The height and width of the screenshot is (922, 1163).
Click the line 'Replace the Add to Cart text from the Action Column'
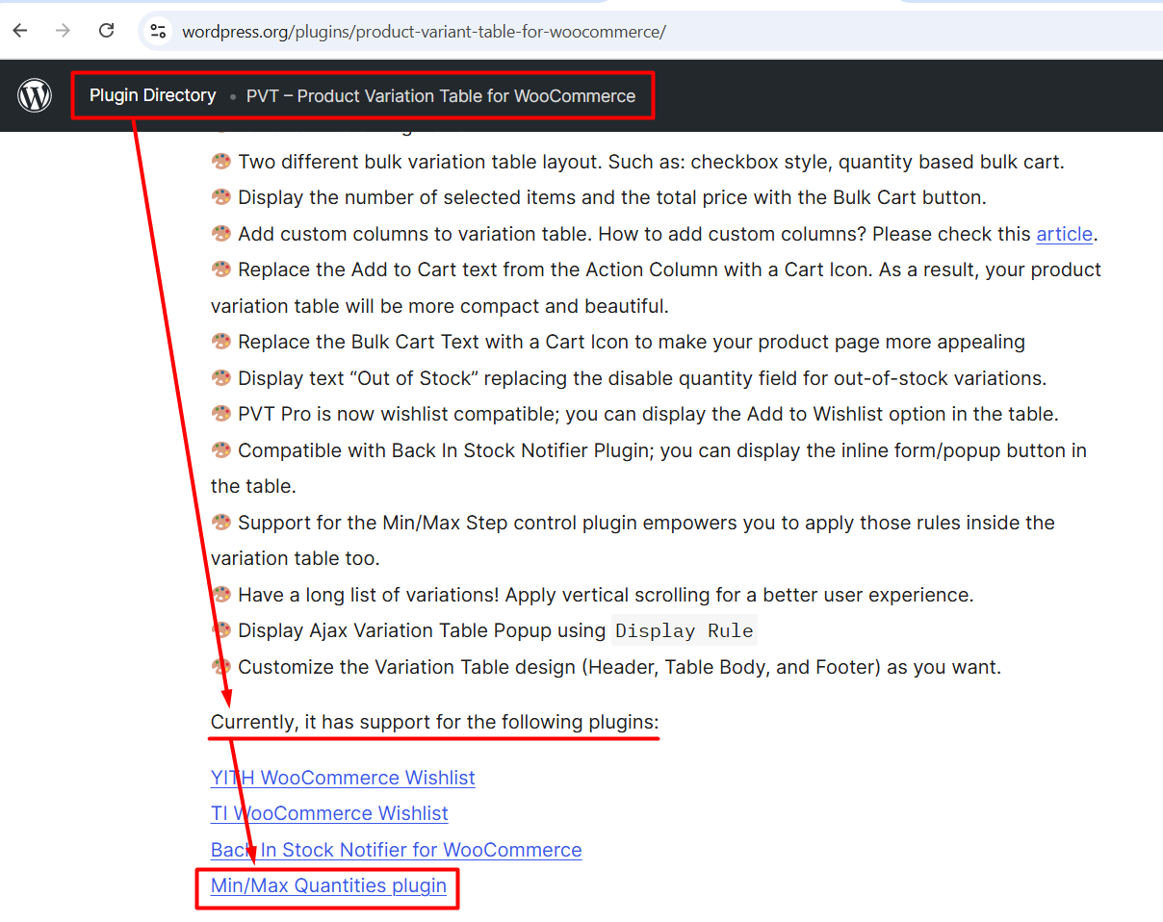(657, 288)
